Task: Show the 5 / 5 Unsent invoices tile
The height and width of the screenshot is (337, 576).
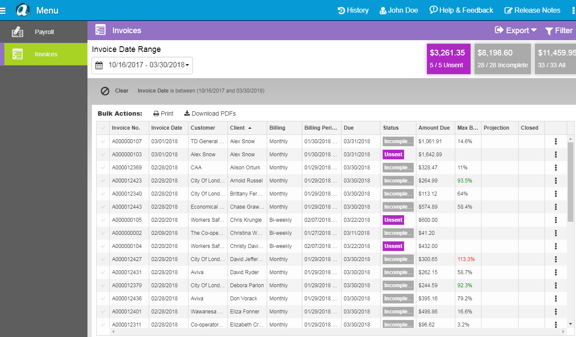Action: pyautogui.click(x=449, y=59)
